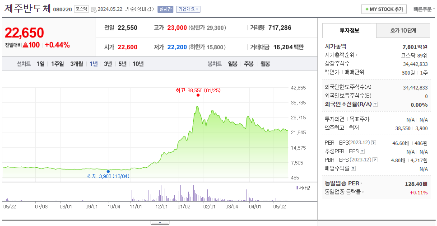The image size is (437, 226).
Task: Click the 52주최고 value 38,550 | 3,900
Action: coord(411,128)
